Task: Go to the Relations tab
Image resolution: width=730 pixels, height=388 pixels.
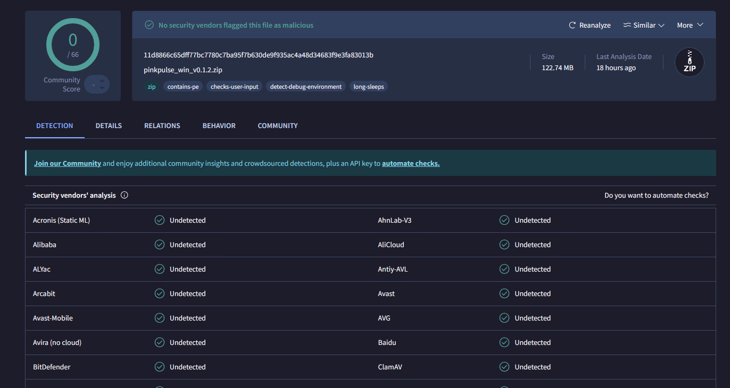Action: coord(162,126)
